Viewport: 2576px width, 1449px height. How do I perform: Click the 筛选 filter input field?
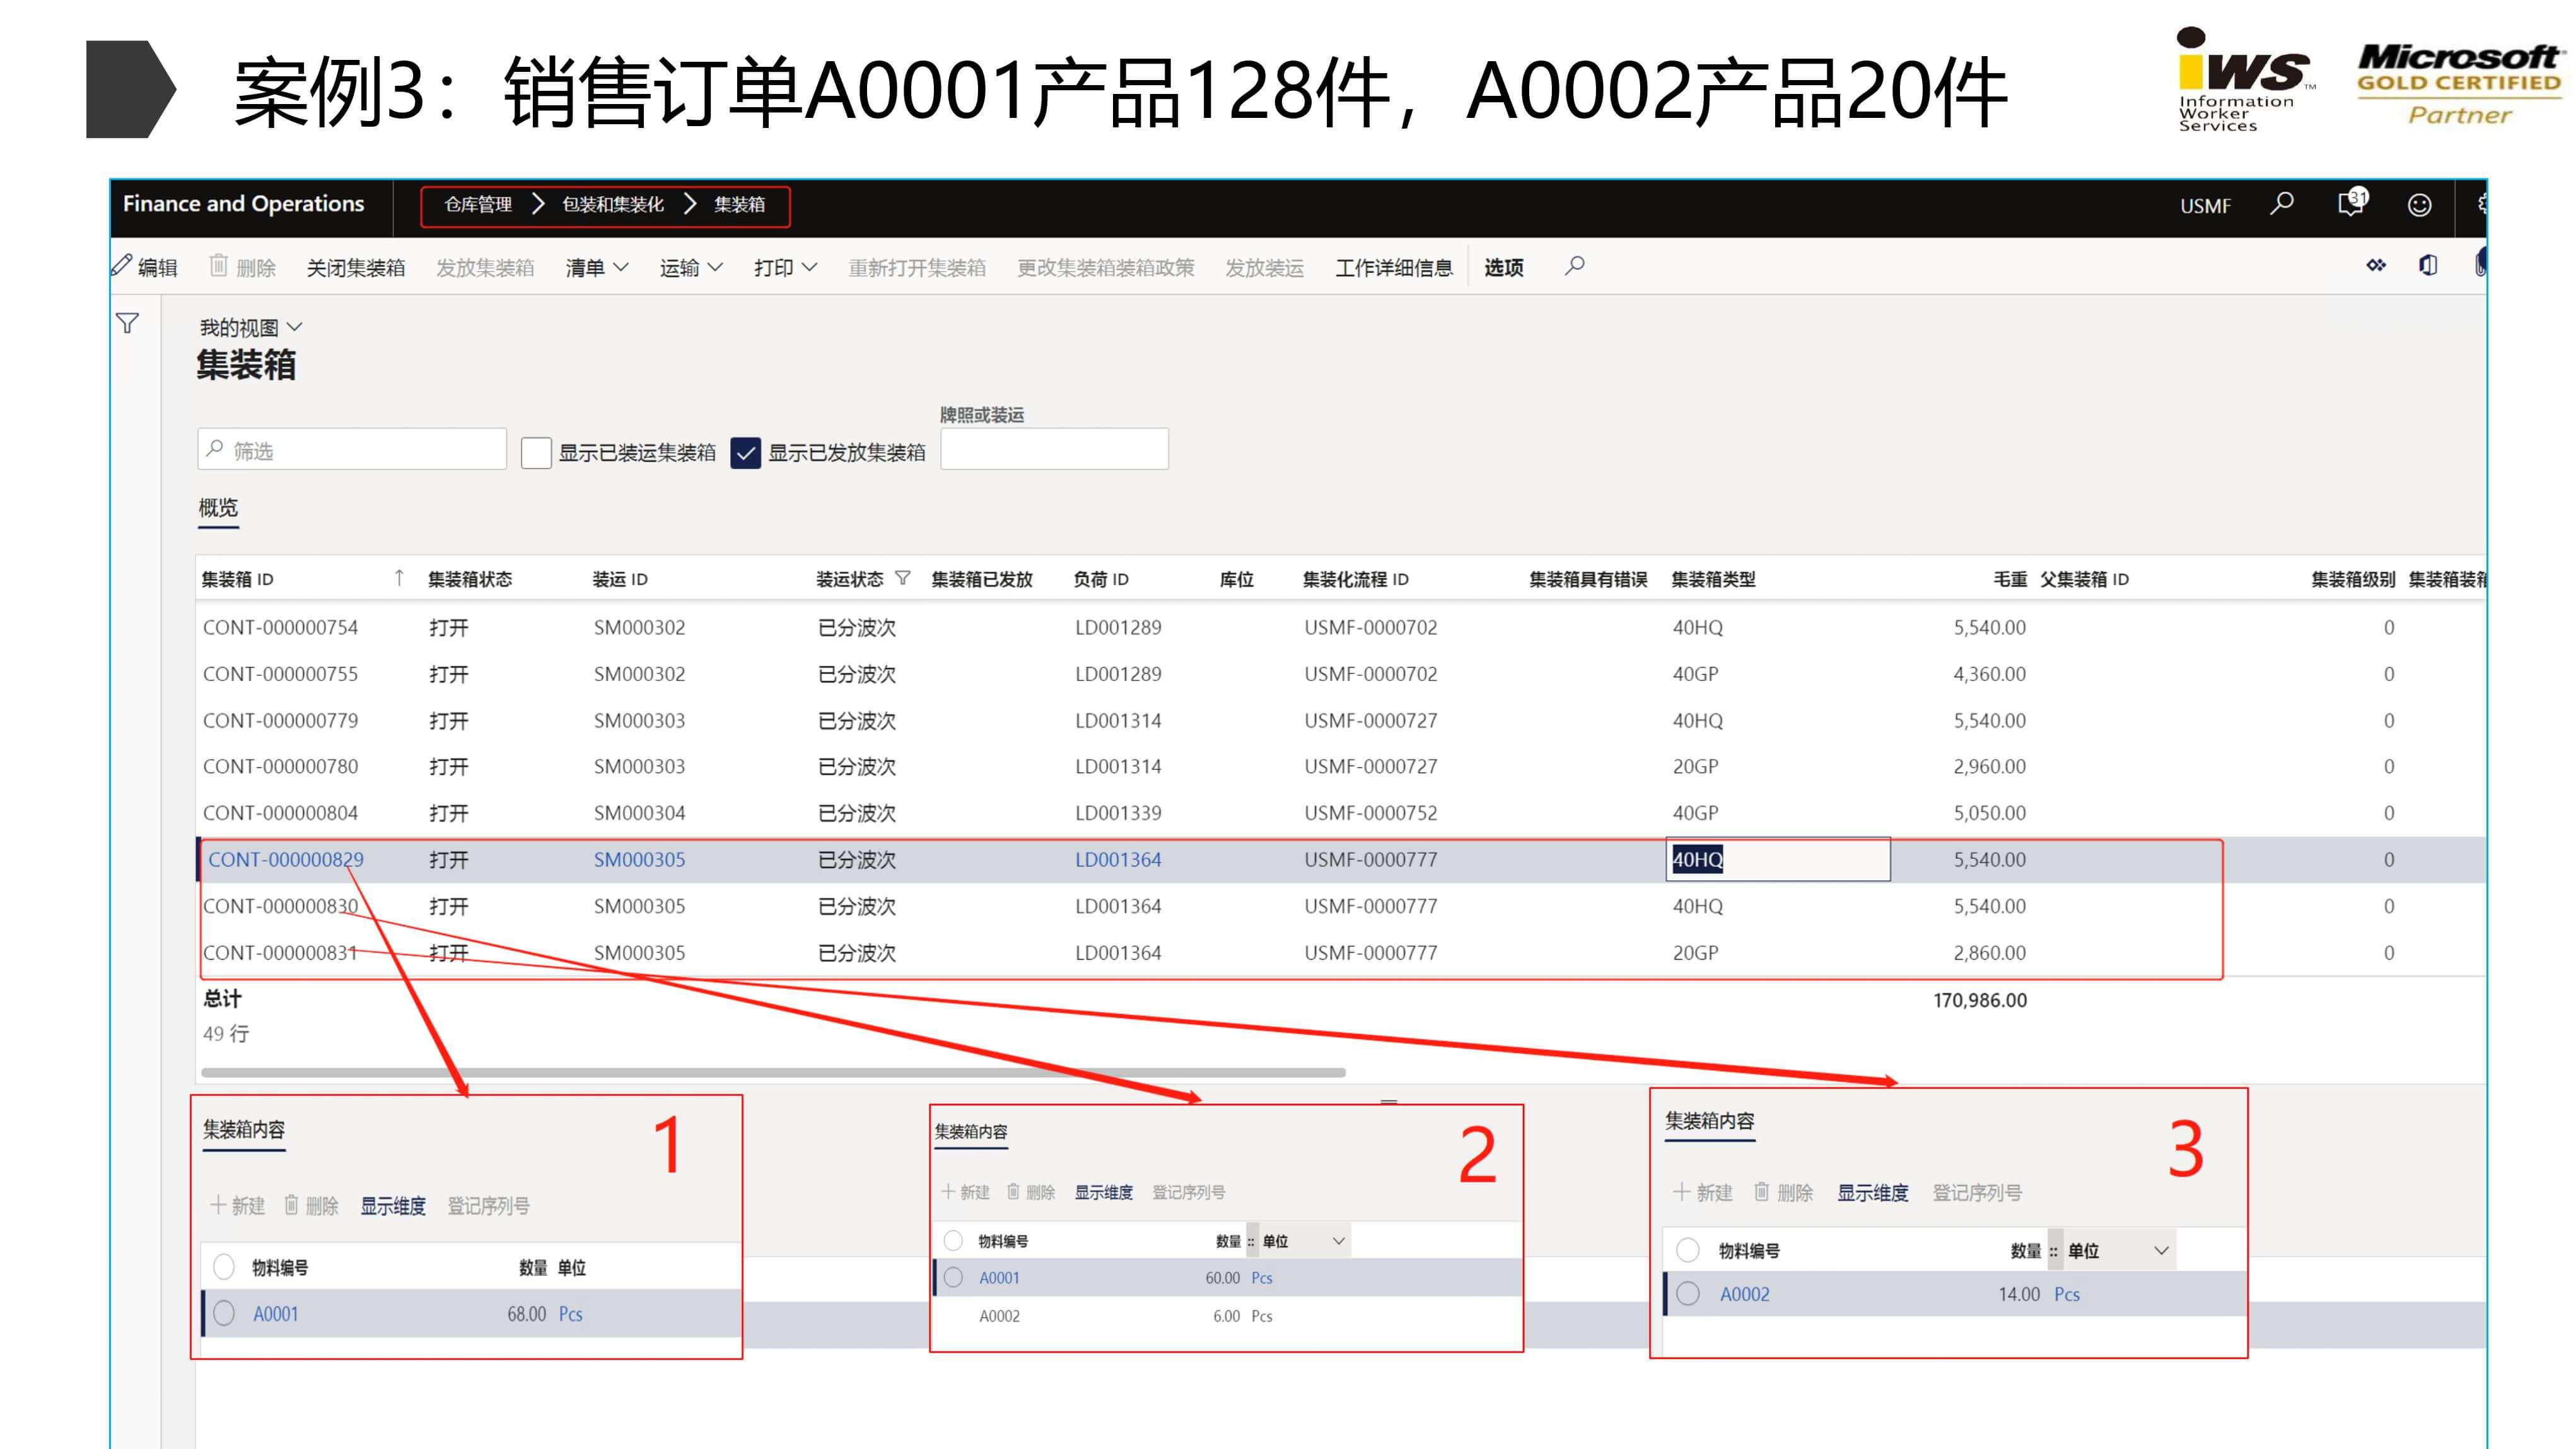point(352,449)
